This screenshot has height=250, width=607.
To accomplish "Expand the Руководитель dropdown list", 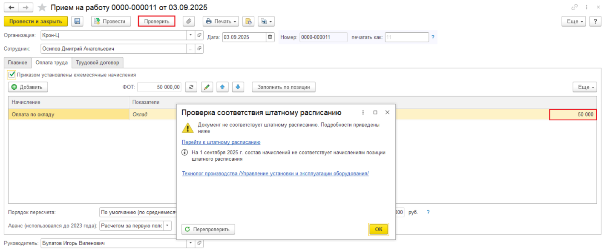I will (x=190, y=243).
